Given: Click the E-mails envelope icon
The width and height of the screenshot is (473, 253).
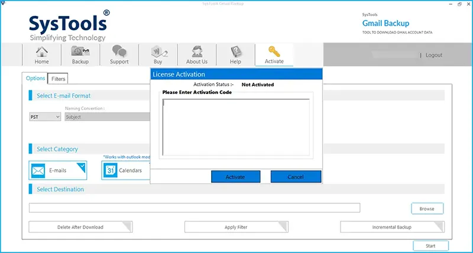Looking at the screenshot, I should click(x=38, y=171).
